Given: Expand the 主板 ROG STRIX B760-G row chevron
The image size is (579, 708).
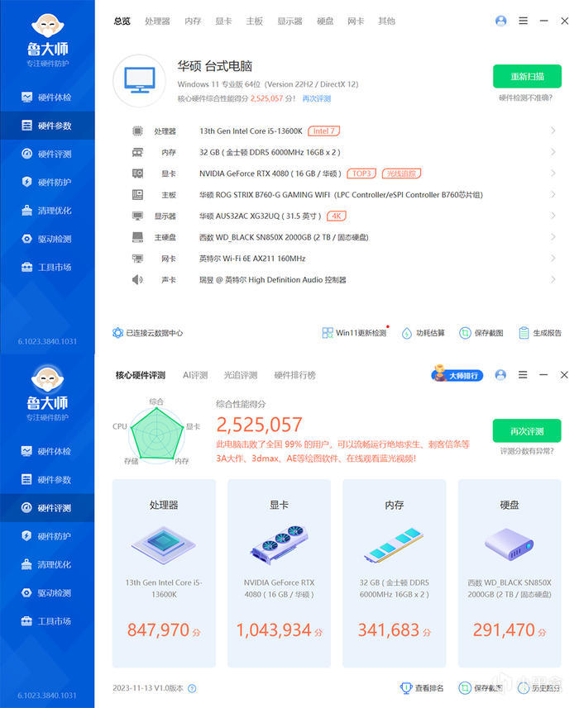Looking at the screenshot, I should coord(553,194).
